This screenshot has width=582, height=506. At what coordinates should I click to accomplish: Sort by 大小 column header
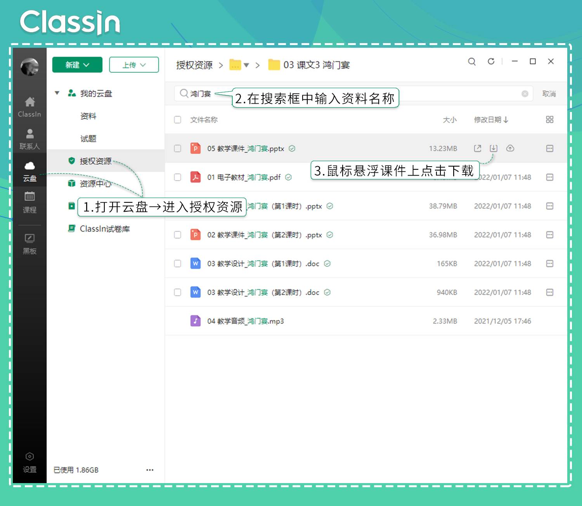click(x=450, y=120)
